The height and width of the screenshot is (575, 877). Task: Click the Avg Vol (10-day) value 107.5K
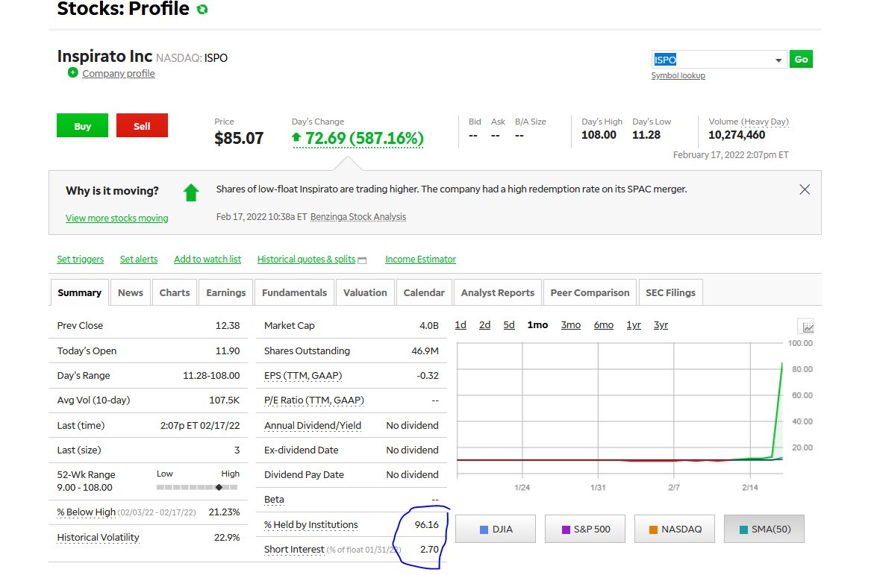tap(224, 400)
